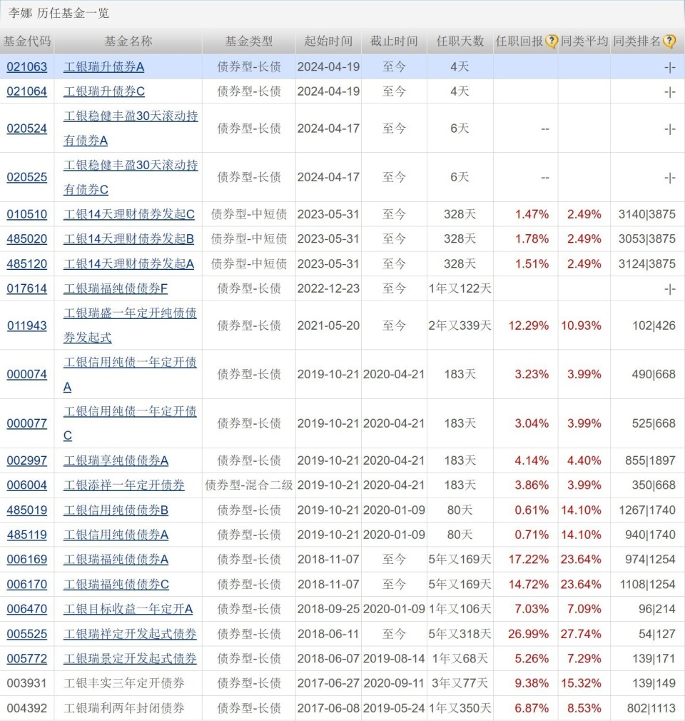Image resolution: width=685 pixels, height=721 pixels.
Task: Open fund code link 002997
Action: [26, 460]
